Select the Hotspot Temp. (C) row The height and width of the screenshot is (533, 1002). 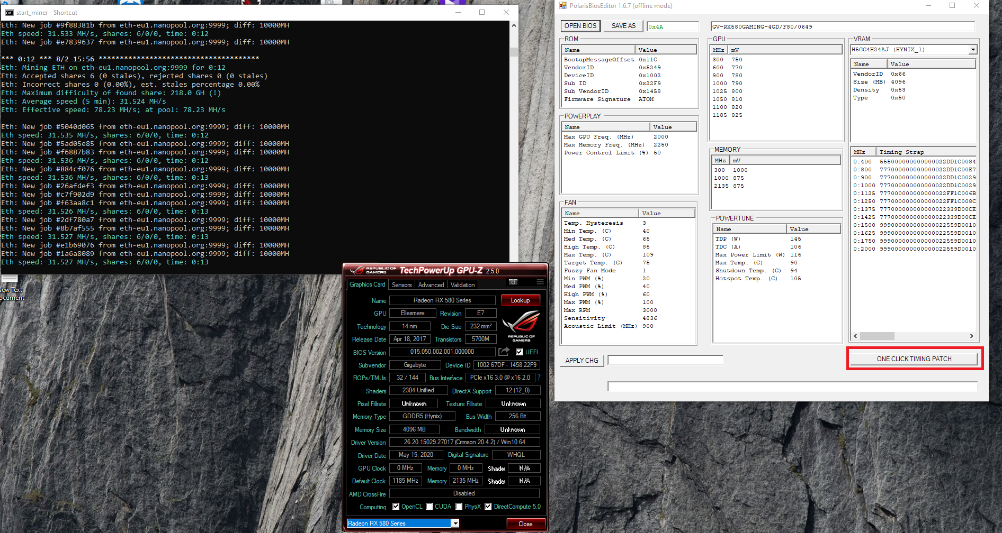coord(777,279)
